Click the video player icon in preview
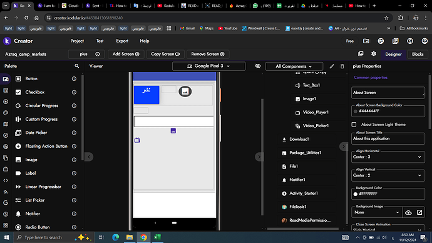The image size is (432, 243). pyautogui.click(x=137, y=140)
